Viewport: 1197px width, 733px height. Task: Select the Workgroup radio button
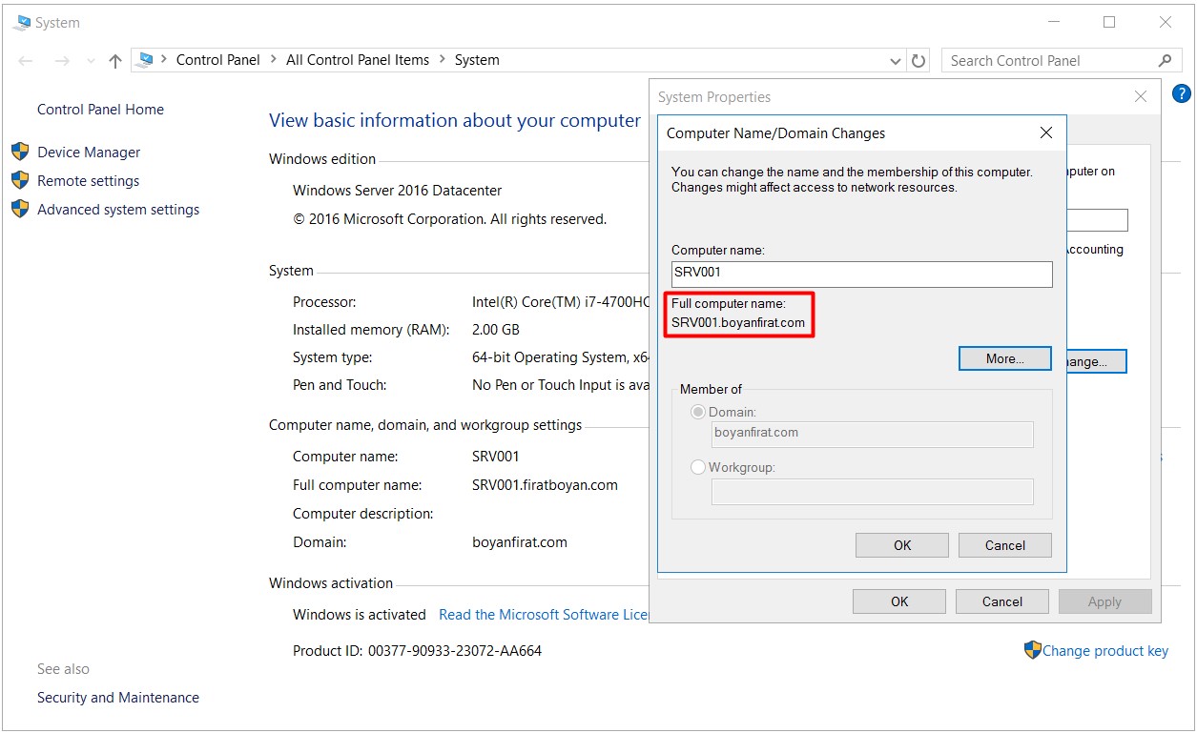click(x=698, y=468)
